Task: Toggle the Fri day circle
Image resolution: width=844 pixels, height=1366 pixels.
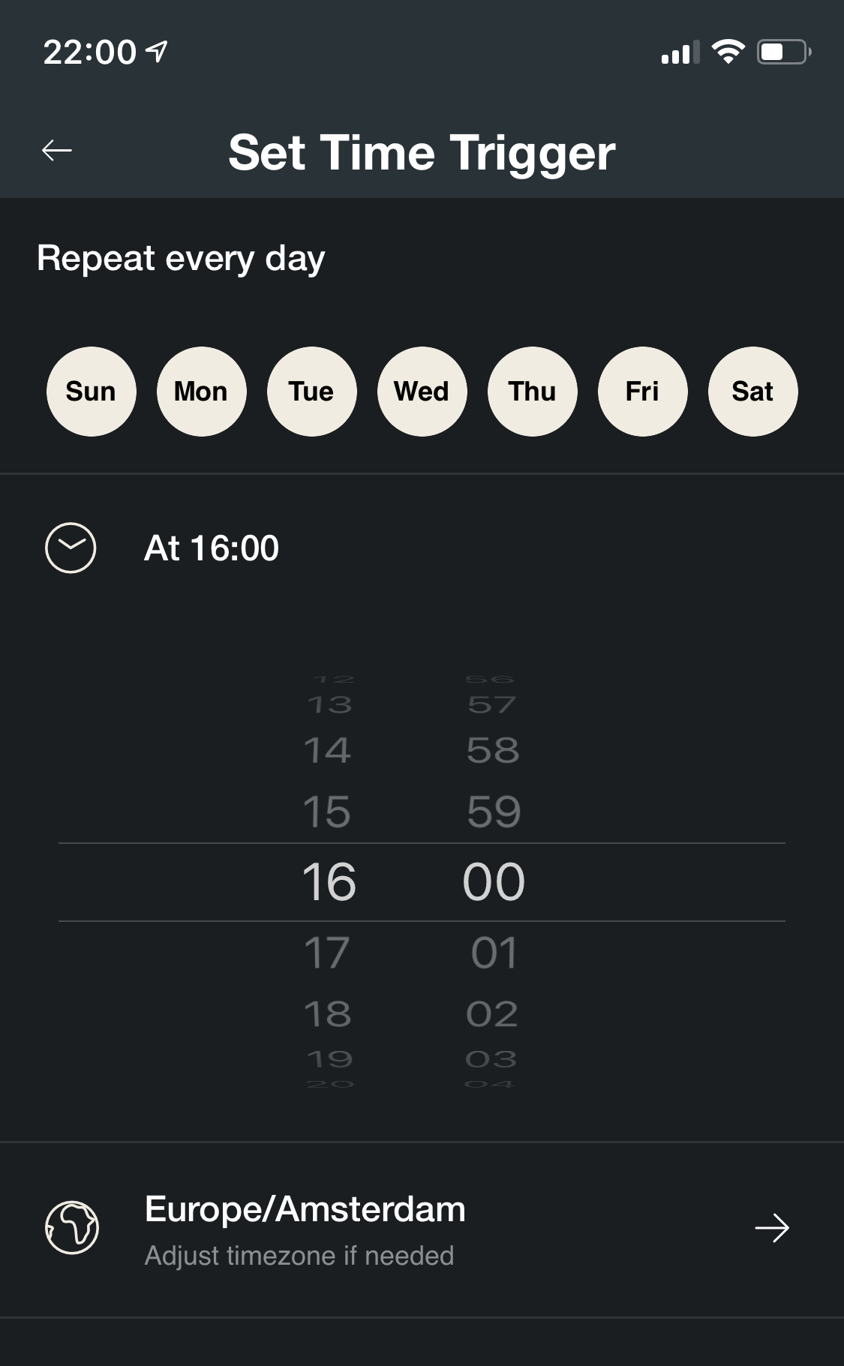Action: [x=643, y=392]
